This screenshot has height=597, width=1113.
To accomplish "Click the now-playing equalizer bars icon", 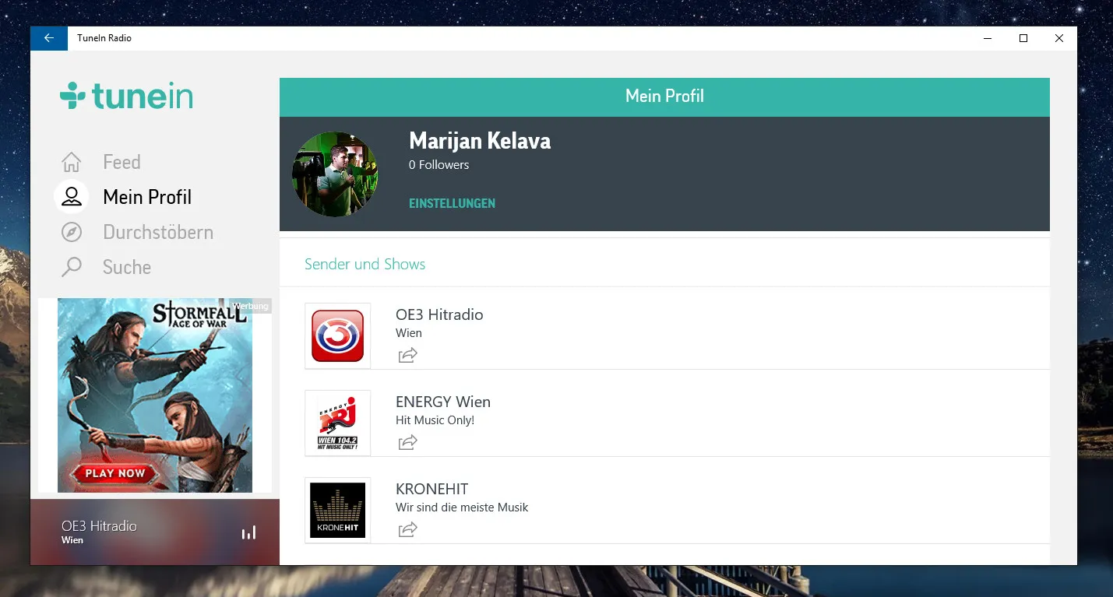I will click(248, 533).
